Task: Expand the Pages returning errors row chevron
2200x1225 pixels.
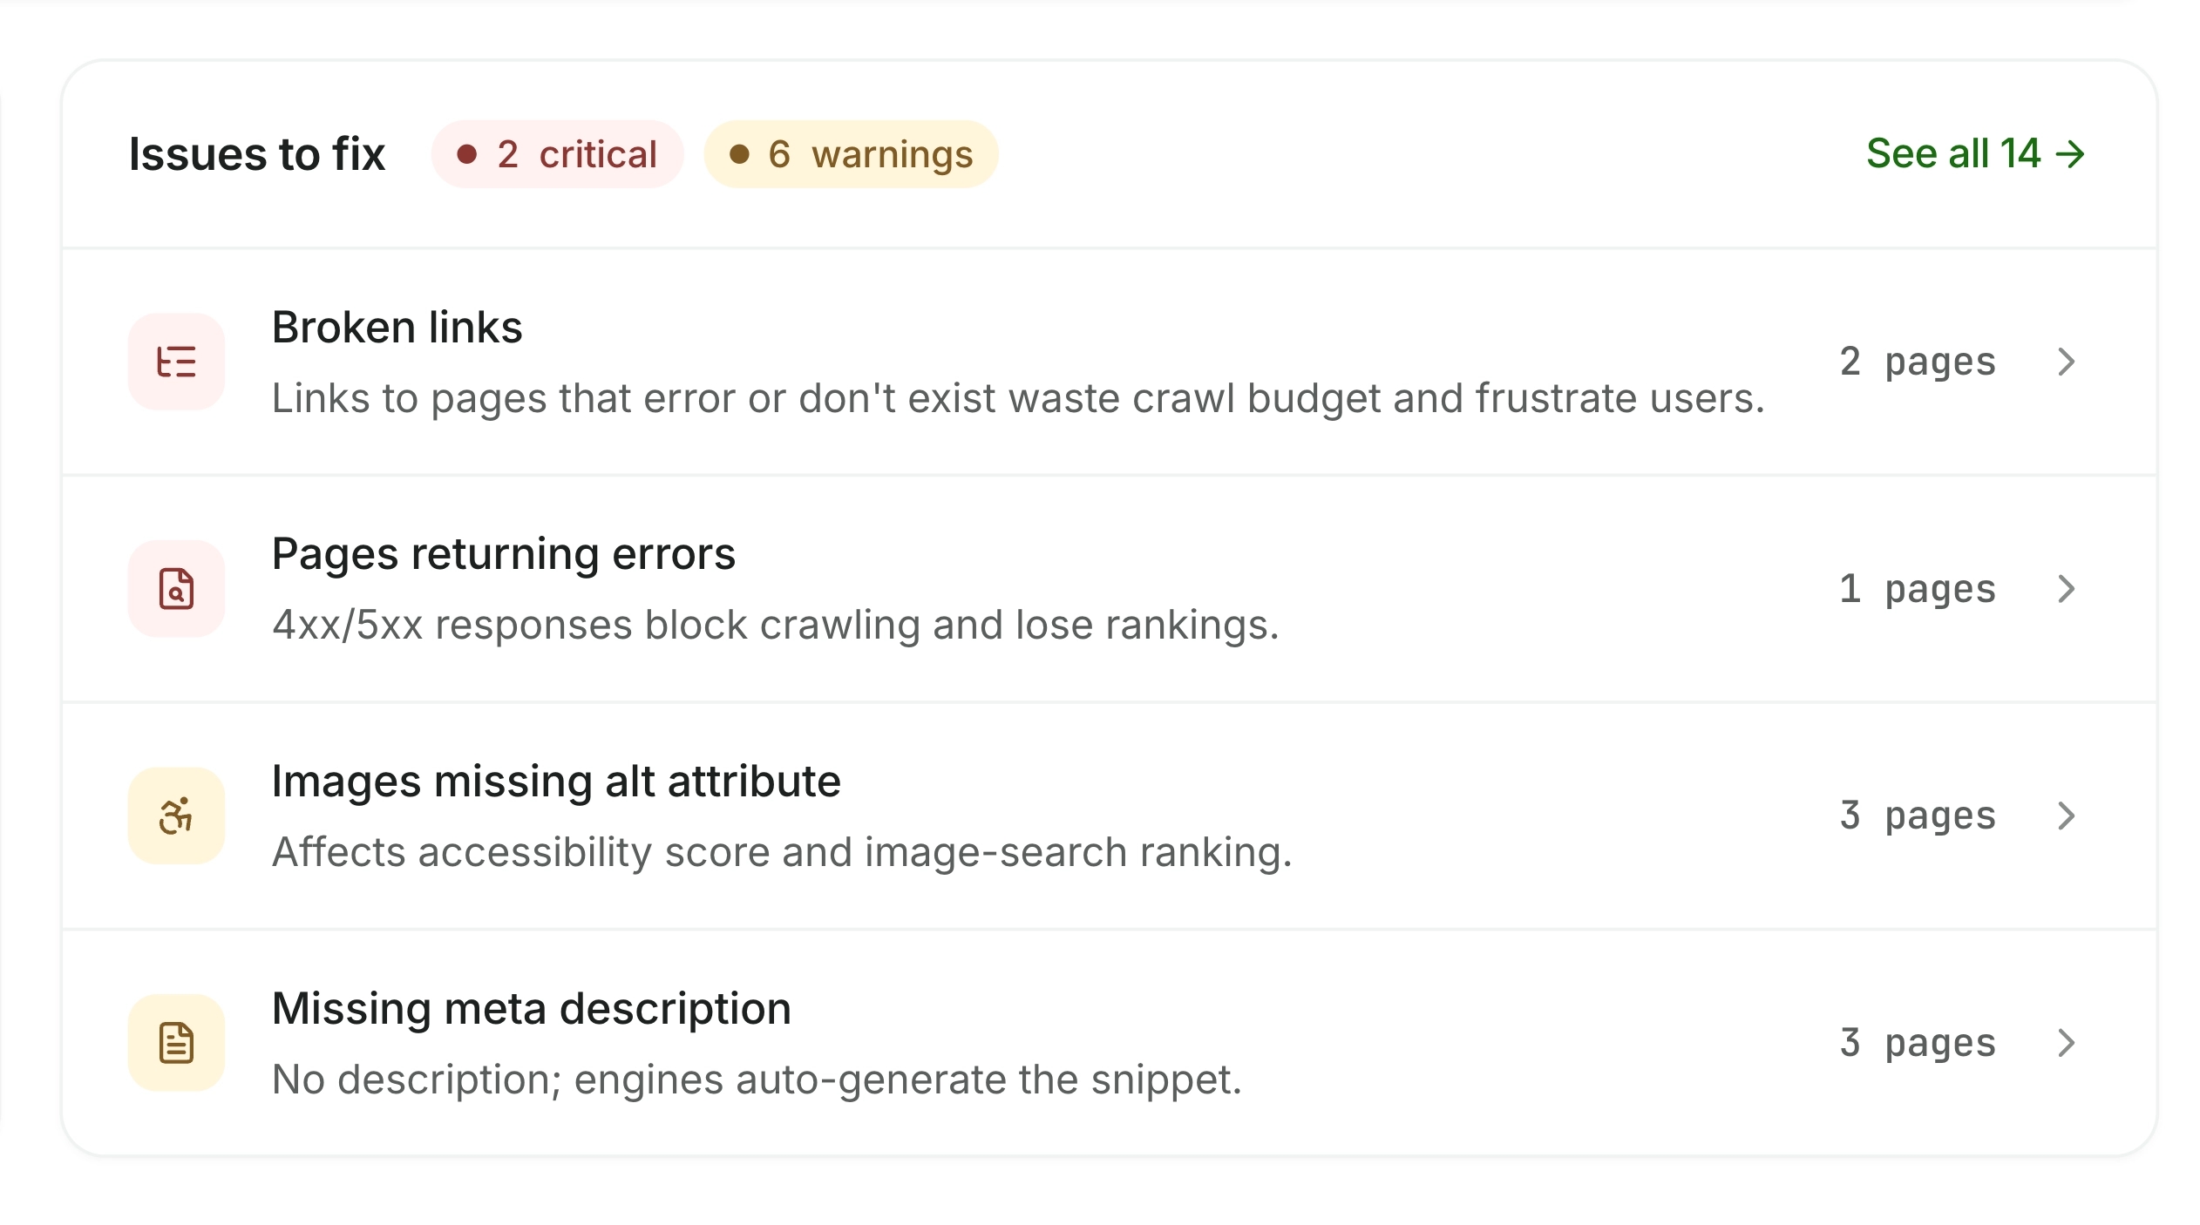Action: pyautogui.click(x=2066, y=589)
